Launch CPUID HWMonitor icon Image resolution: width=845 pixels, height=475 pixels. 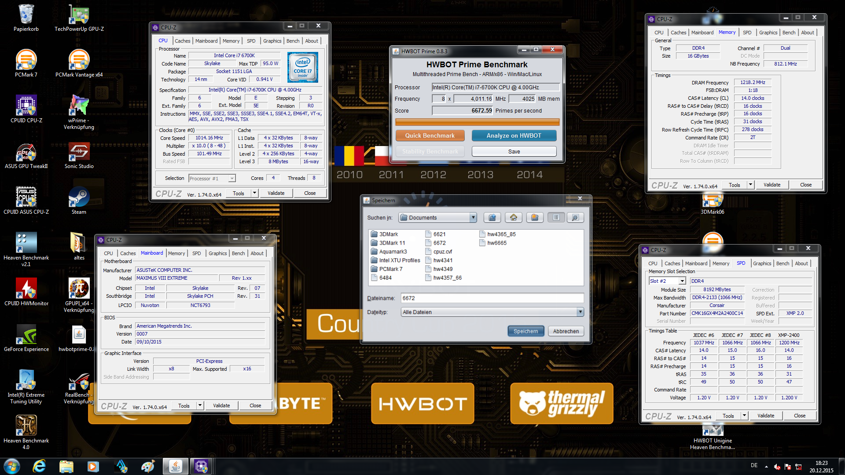tap(26, 292)
